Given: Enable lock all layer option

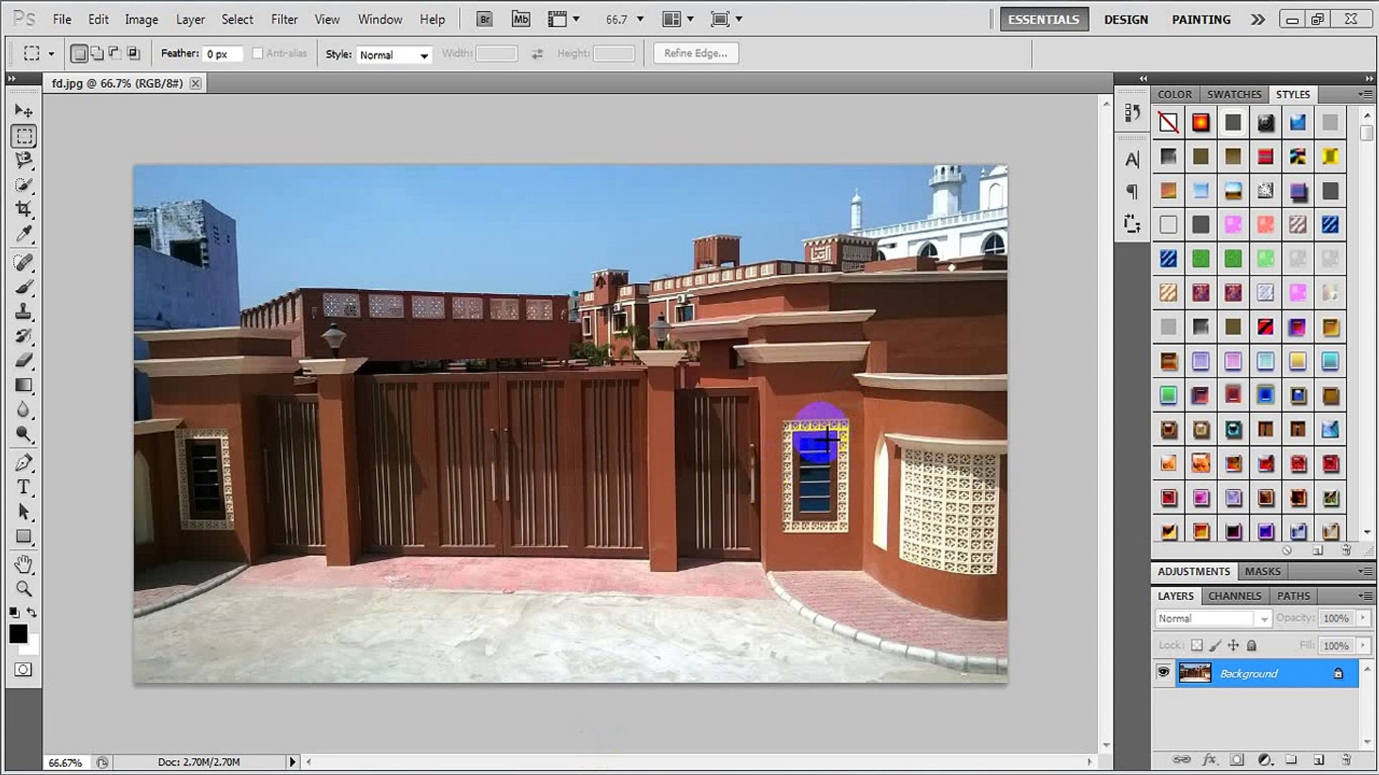Looking at the screenshot, I should (1252, 645).
